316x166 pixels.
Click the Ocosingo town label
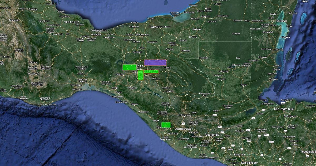click(x=166, y=67)
